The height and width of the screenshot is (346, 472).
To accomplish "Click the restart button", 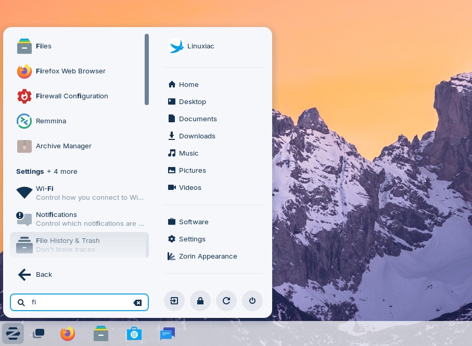I will pos(226,301).
